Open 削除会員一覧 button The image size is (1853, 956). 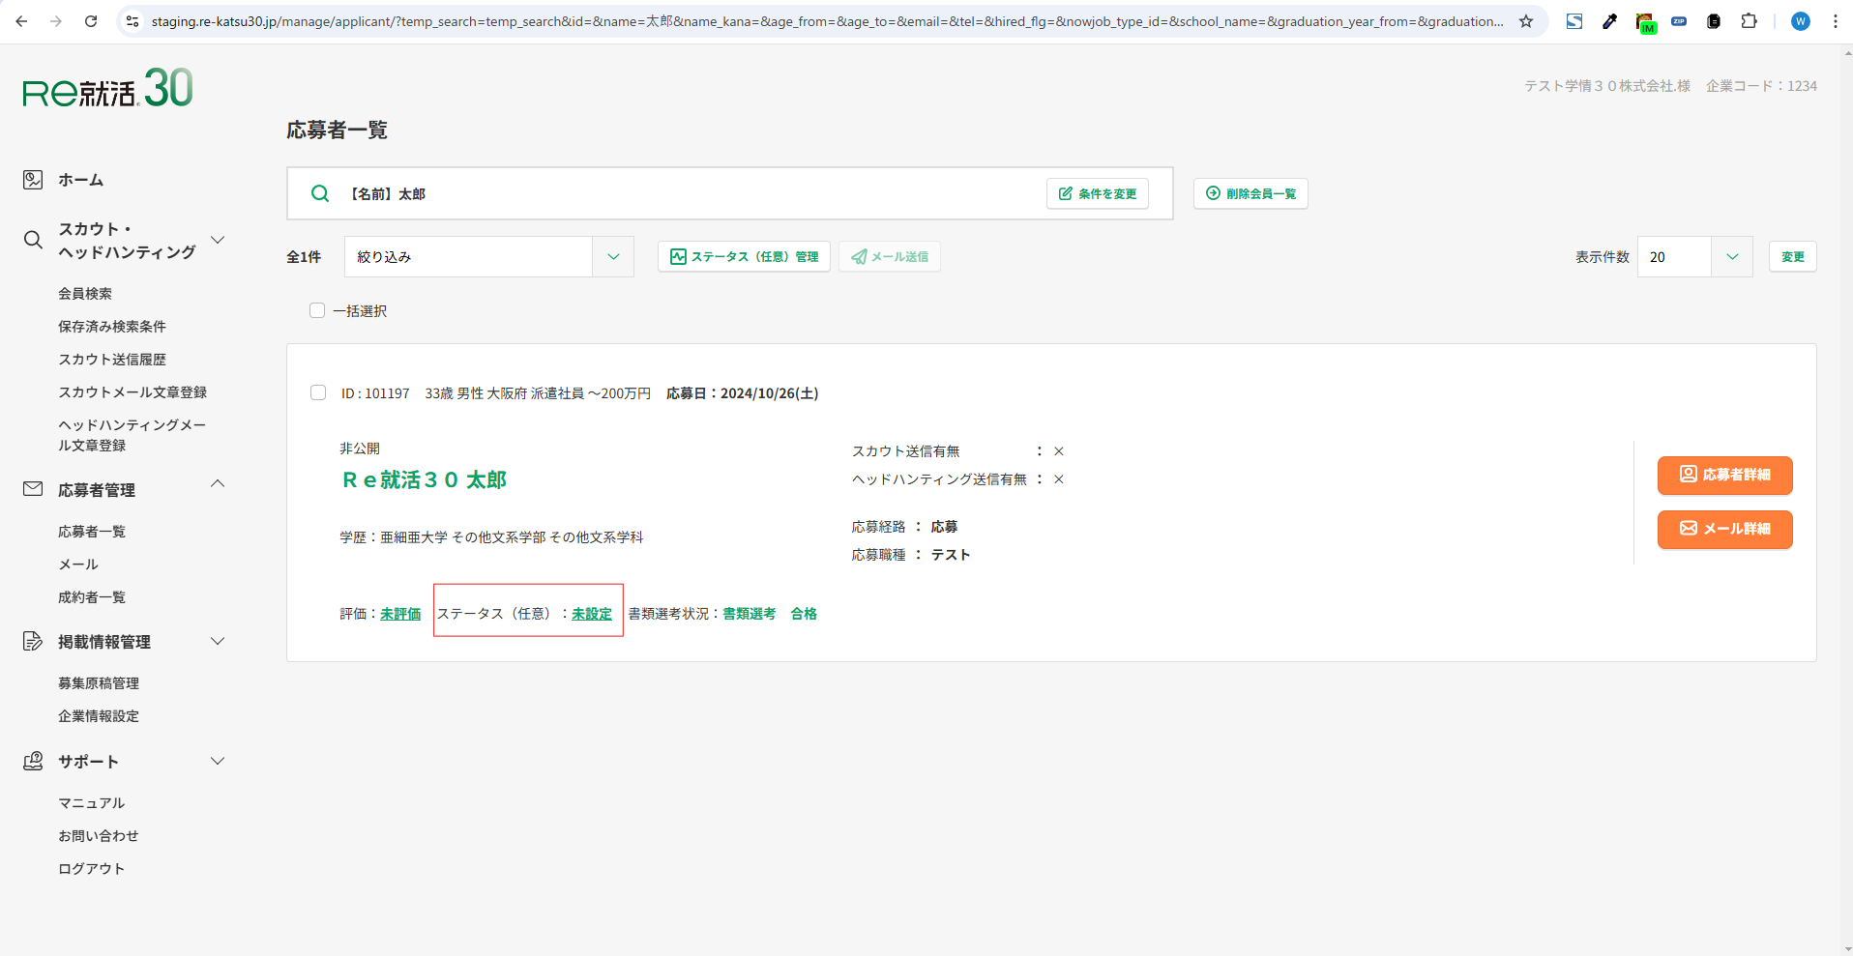click(x=1250, y=193)
